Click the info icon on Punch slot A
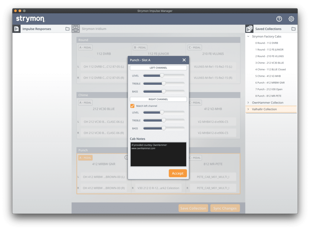This screenshot has height=230, width=310. pyautogui.click(x=126, y=157)
